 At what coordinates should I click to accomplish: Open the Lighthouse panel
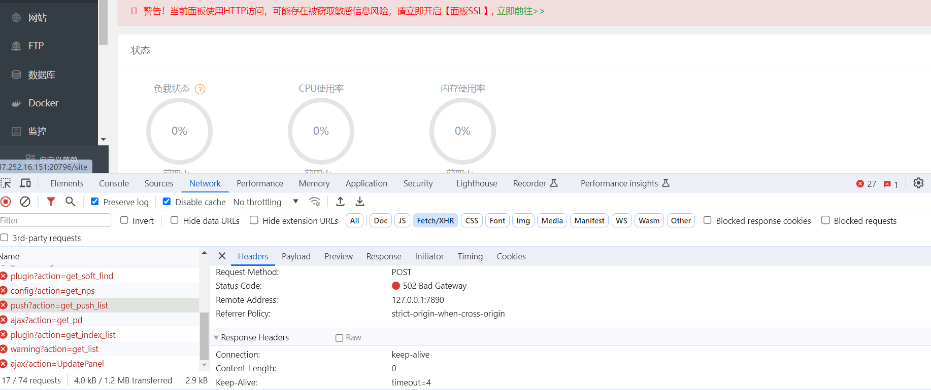pyautogui.click(x=477, y=183)
